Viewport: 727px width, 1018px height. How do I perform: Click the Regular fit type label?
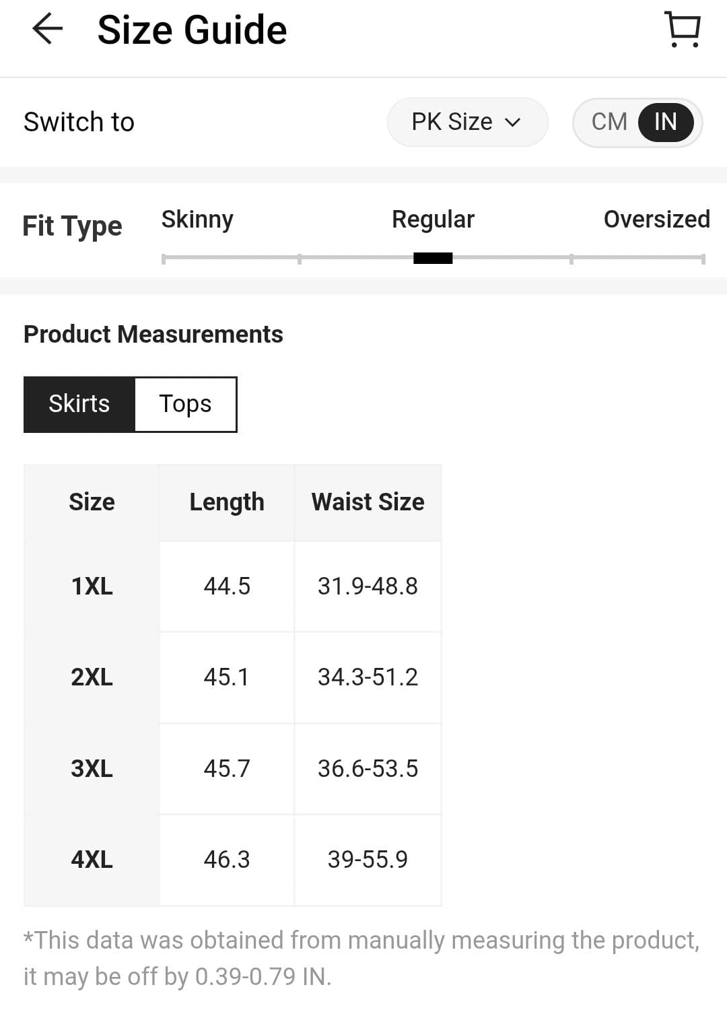(x=434, y=219)
